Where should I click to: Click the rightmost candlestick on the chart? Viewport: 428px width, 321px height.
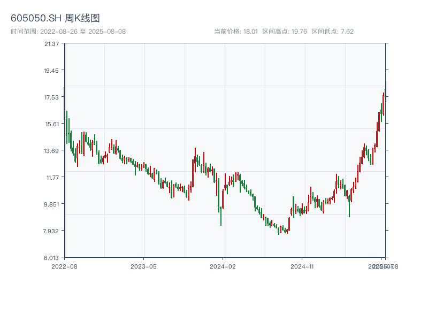point(385,91)
